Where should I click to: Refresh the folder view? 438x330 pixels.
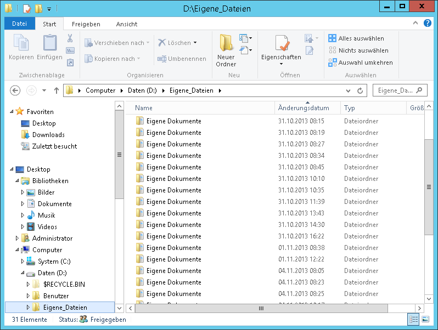point(360,90)
